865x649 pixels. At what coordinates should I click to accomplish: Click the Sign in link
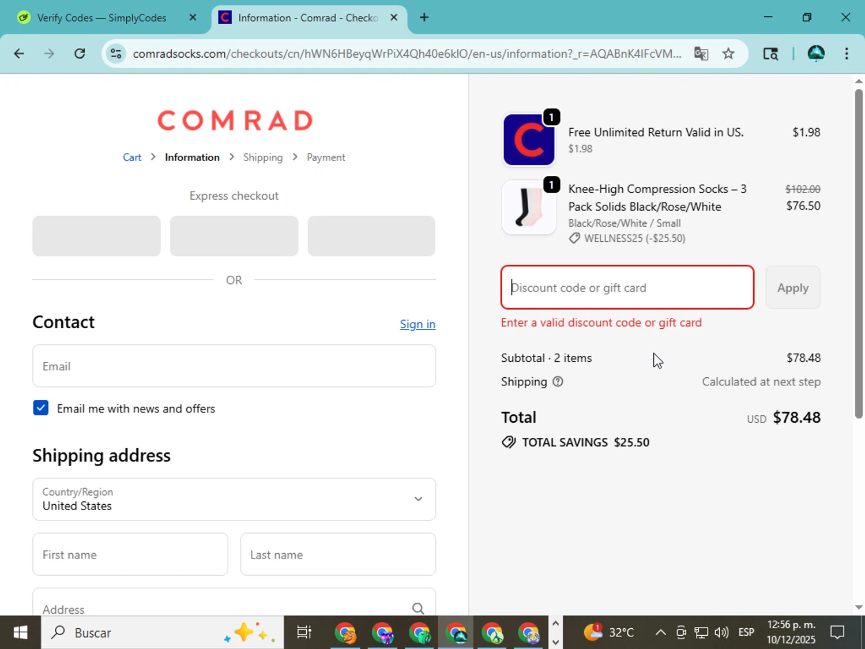[418, 324]
